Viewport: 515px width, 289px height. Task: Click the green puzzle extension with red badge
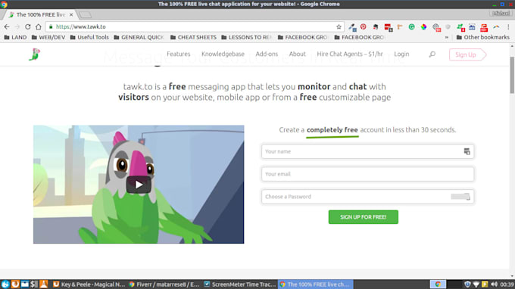click(x=460, y=27)
